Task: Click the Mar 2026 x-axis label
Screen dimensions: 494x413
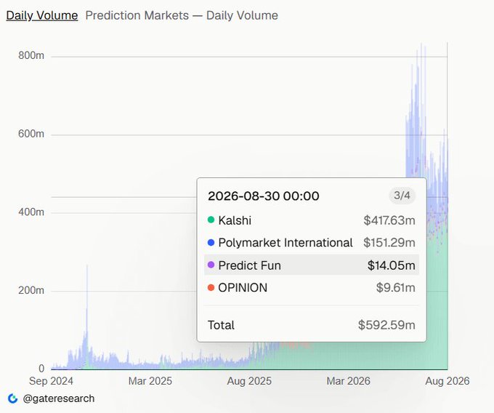Action: click(348, 381)
